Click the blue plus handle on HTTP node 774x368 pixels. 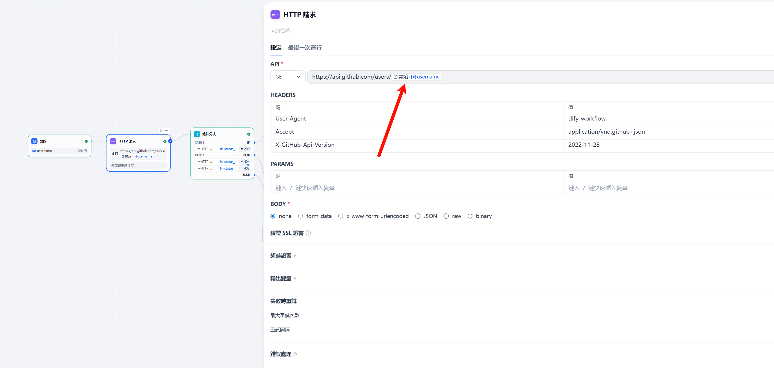pyautogui.click(x=170, y=141)
